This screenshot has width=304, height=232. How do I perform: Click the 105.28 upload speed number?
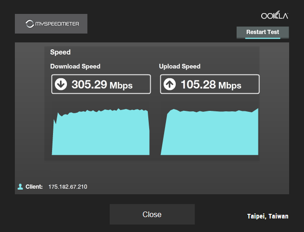point(198,84)
